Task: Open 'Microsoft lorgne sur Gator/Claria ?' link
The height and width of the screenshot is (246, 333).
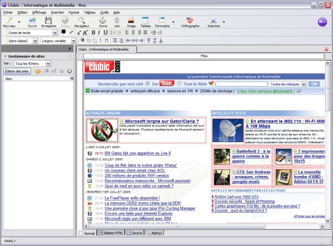Action: click(162, 121)
